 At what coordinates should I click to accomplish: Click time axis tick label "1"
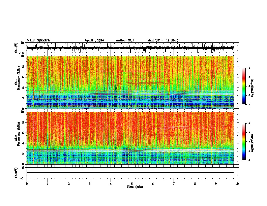[48, 184]
